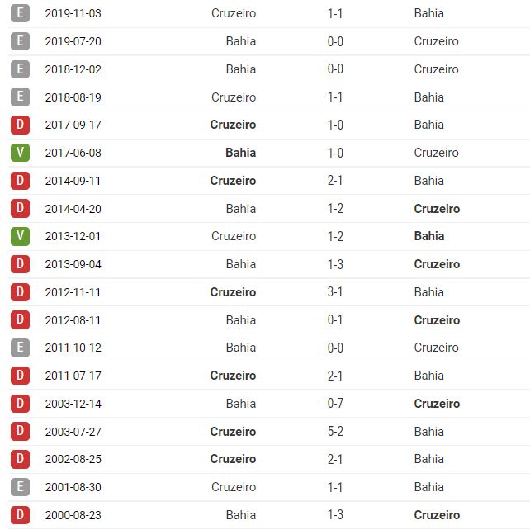The height and width of the screenshot is (530, 530).
Task: Select the 2019-07-20 match date
Action: point(73,41)
